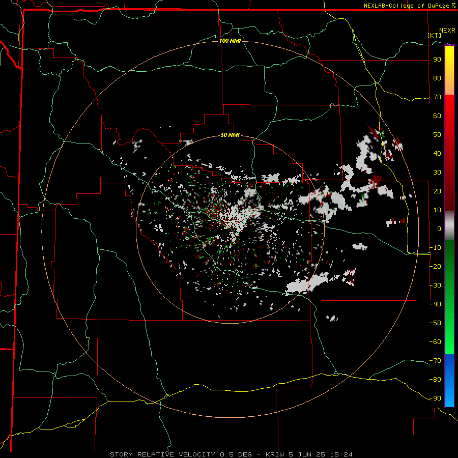458x458 pixels.
Task: Click the NEXR label above the scale
Action: 447,31
